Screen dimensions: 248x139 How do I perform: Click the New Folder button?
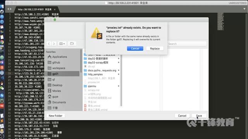[x=55, y=116]
